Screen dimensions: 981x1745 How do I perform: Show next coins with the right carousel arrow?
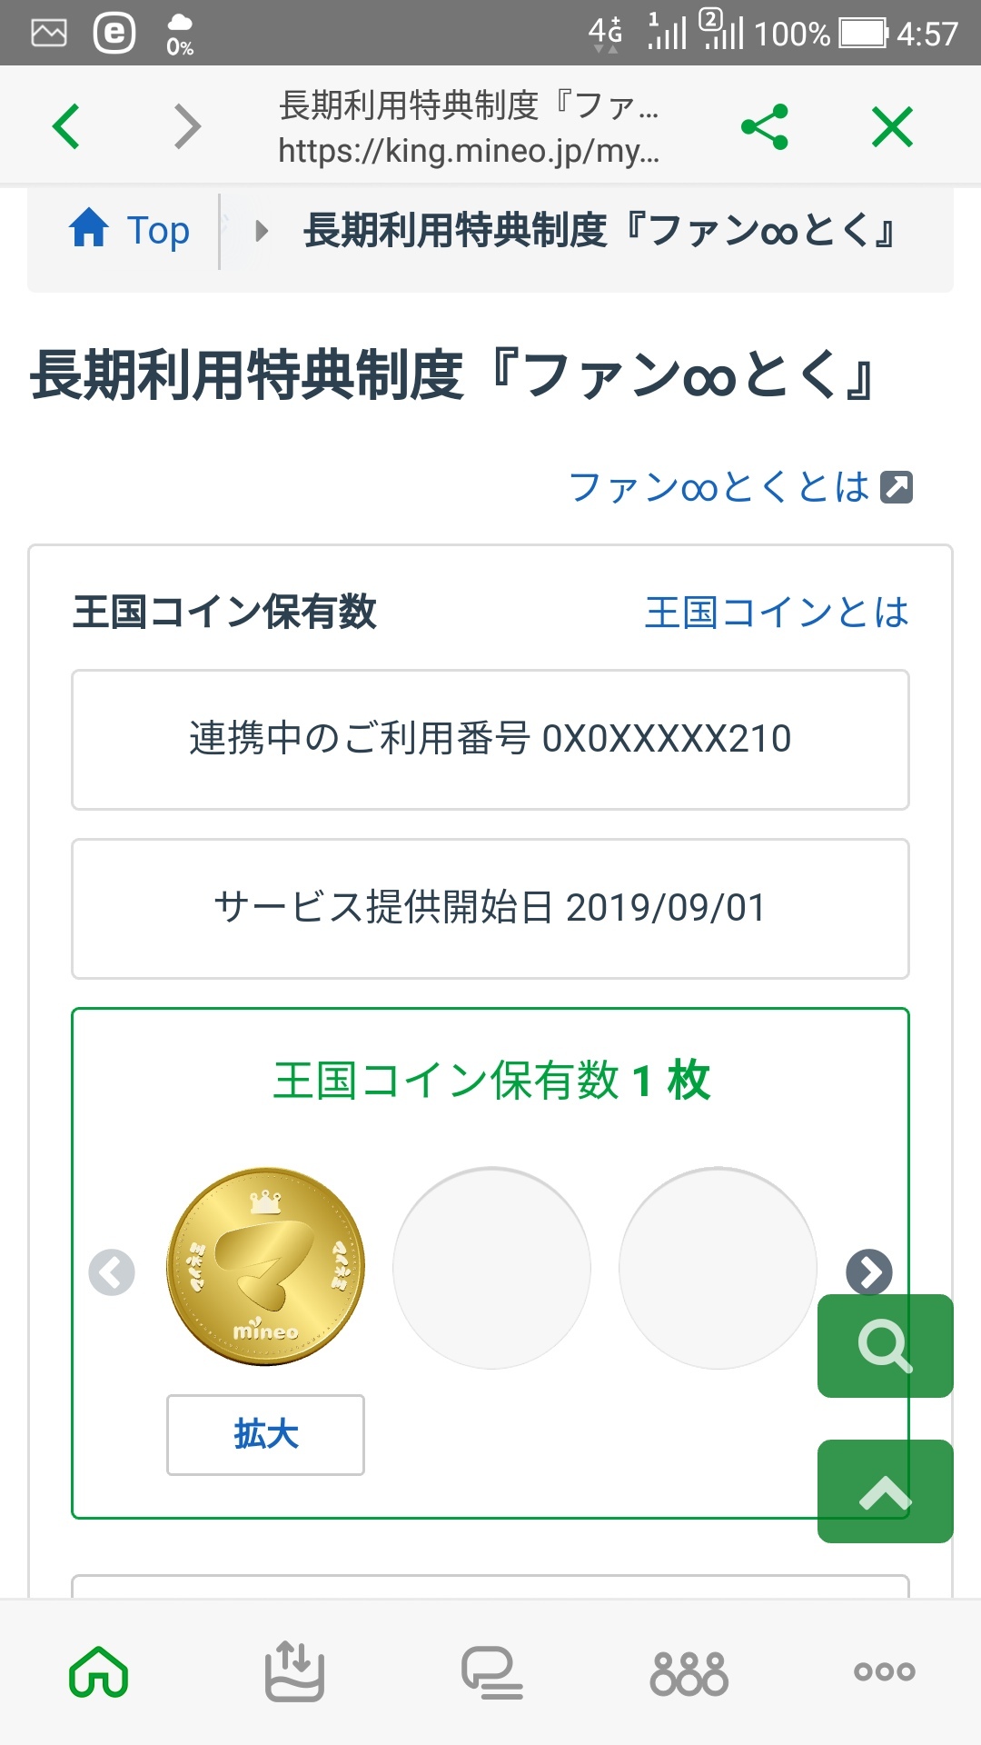click(869, 1271)
